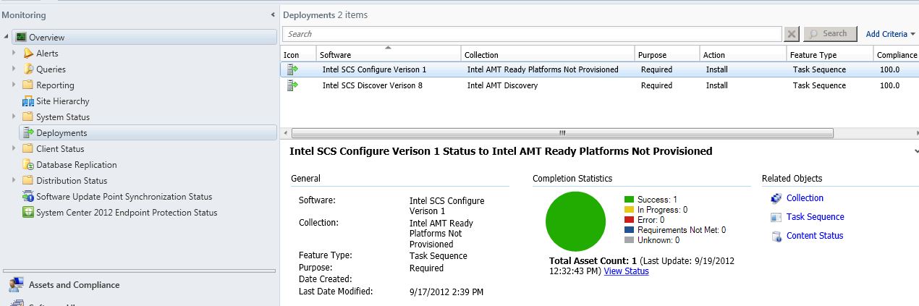Click the Intel SCS Discover deployment icon
Viewport: 919px width, 306px height.
pyautogui.click(x=292, y=85)
